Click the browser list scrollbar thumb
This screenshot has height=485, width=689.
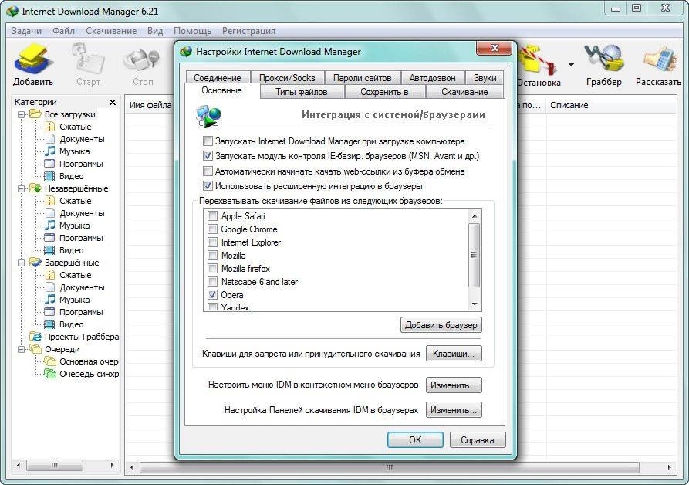475,255
